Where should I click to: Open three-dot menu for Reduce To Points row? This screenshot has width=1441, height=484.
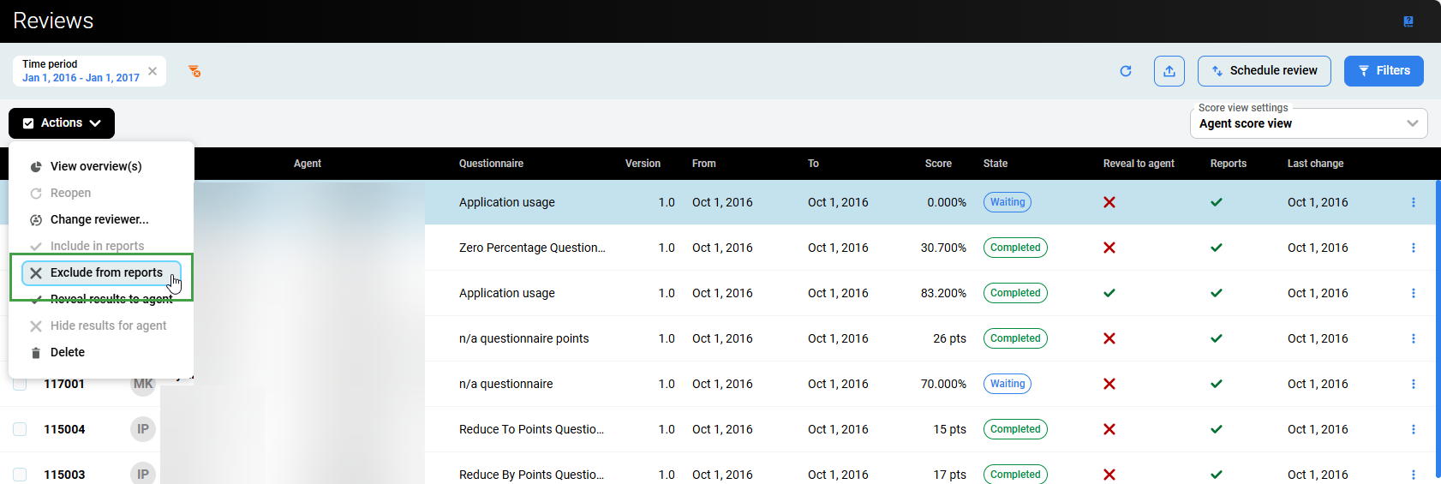pos(1413,430)
